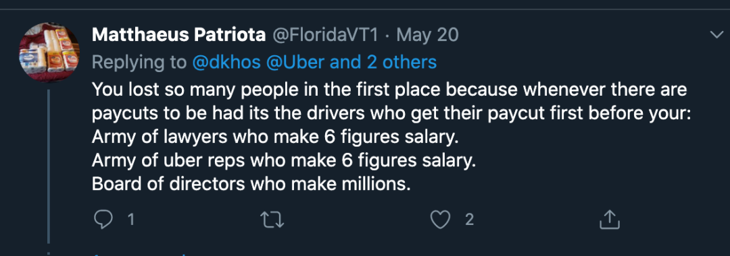Viewport: 730px width, 256px height.
Task: Click the "Replying to" label text
Action: pos(140,62)
